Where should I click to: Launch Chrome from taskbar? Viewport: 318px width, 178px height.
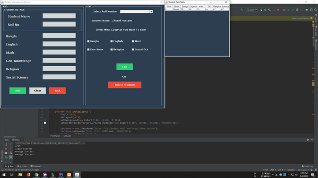(x=36, y=175)
